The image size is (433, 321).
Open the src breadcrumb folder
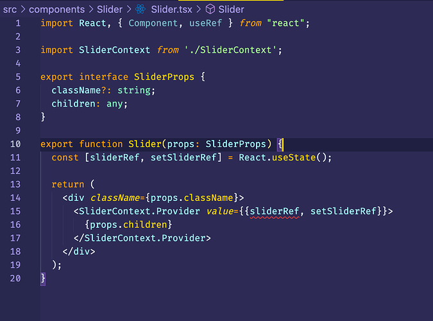click(10, 10)
